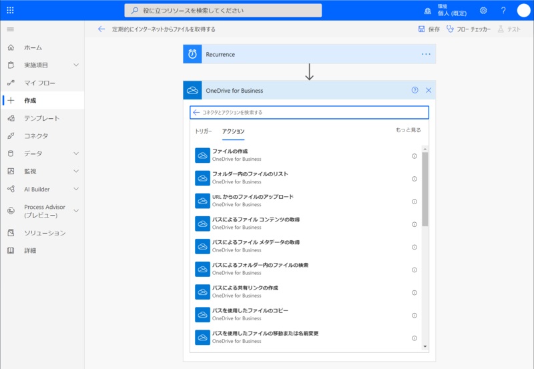Click back arrow in connector search box
Screen dimensions: 534x369
[x=196, y=112]
